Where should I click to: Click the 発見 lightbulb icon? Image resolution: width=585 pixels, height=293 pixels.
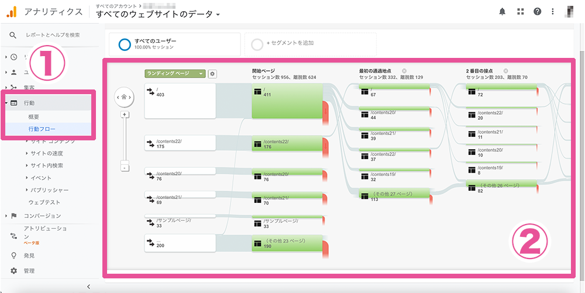pyautogui.click(x=14, y=256)
